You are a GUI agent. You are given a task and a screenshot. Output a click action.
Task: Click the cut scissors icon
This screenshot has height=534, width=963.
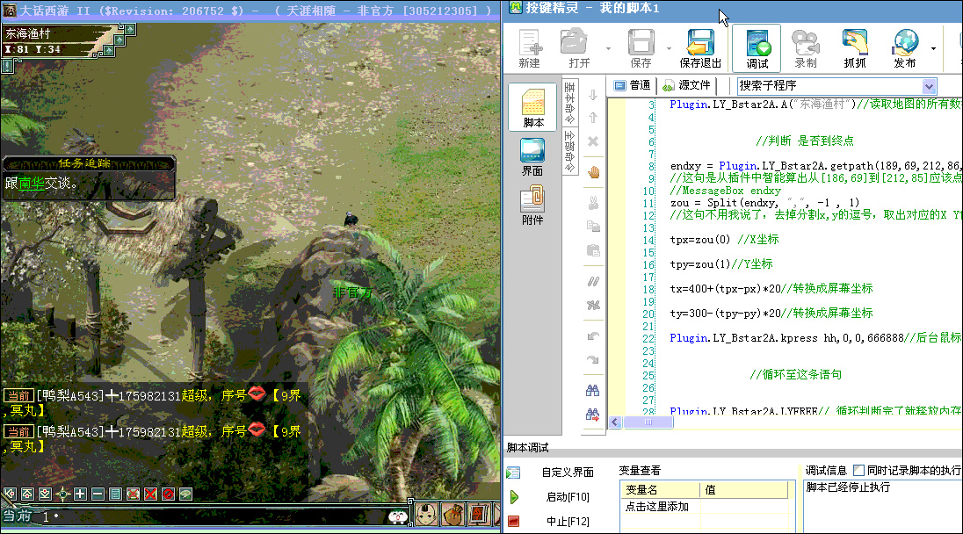coord(593,203)
